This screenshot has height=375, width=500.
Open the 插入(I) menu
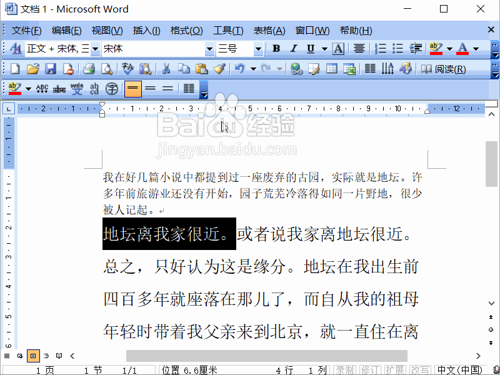(147, 31)
